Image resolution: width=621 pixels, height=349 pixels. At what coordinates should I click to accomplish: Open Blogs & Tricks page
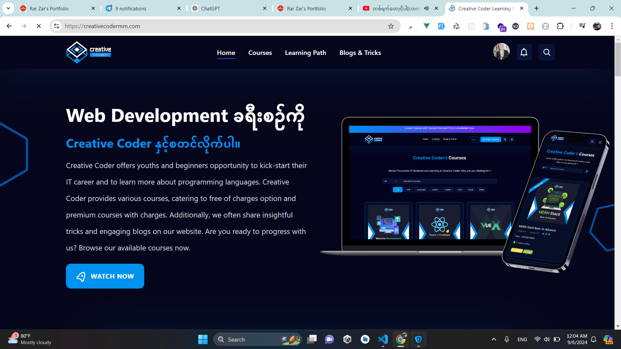pyautogui.click(x=360, y=53)
